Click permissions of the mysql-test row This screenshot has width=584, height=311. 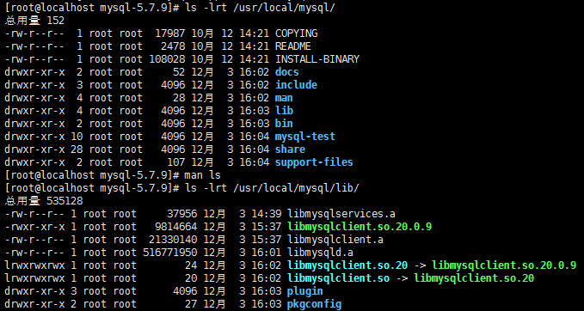(34, 137)
